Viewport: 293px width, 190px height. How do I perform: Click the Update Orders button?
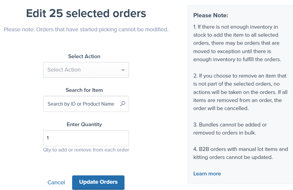pos(98,182)
